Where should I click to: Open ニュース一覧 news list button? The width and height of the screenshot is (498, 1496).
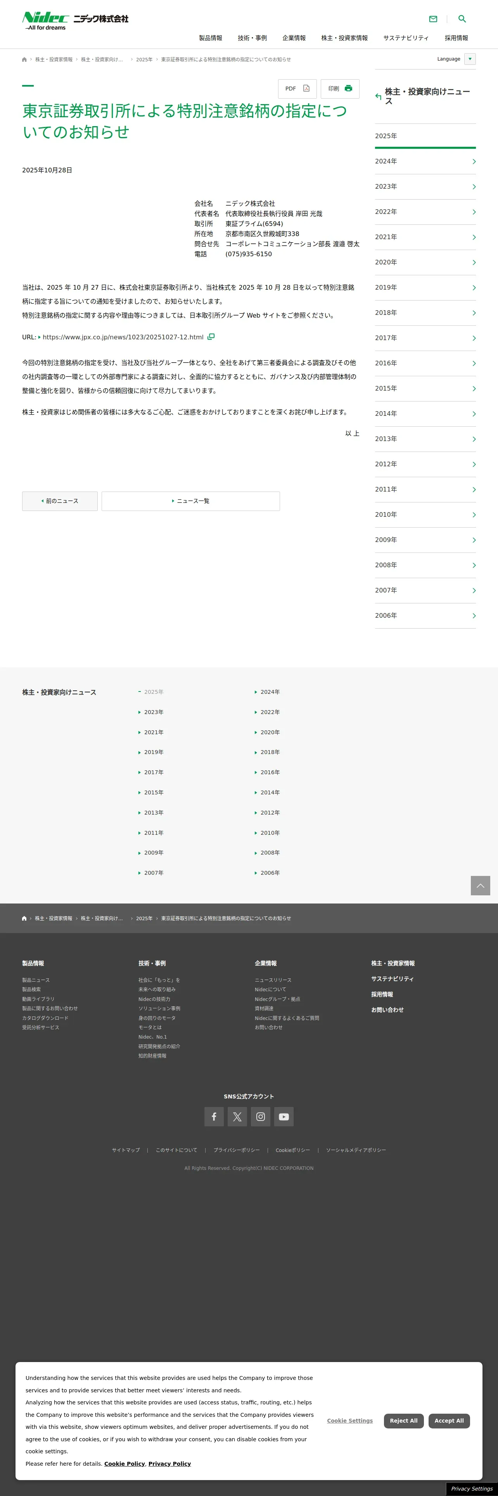pyautogui.click(x=190, y=501)
